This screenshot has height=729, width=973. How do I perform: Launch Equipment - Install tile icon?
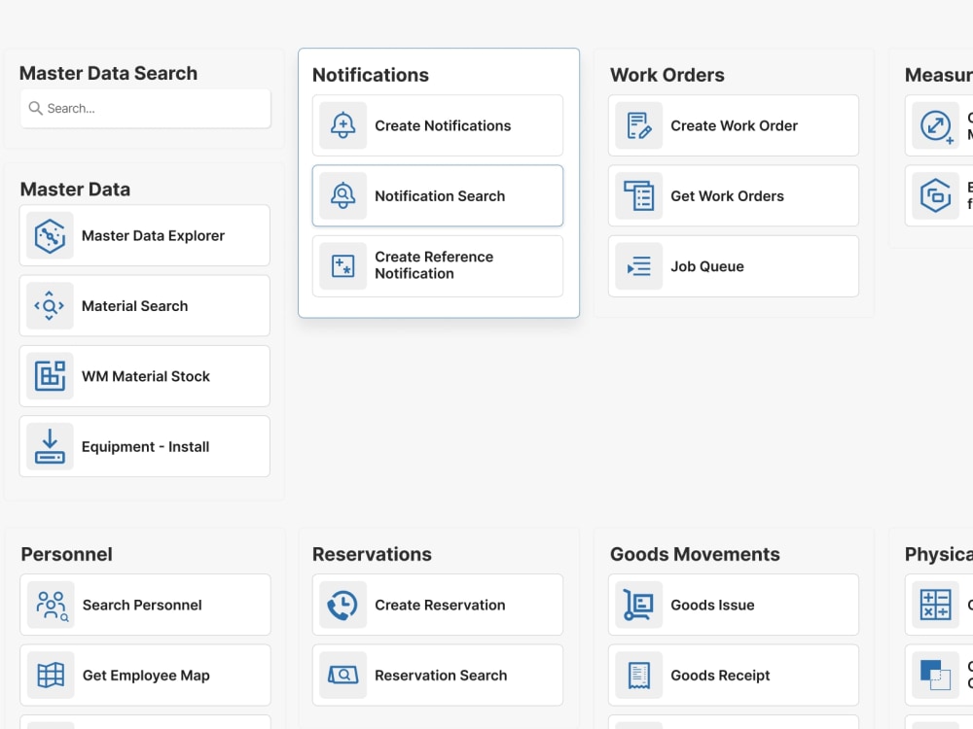point(50,446)
